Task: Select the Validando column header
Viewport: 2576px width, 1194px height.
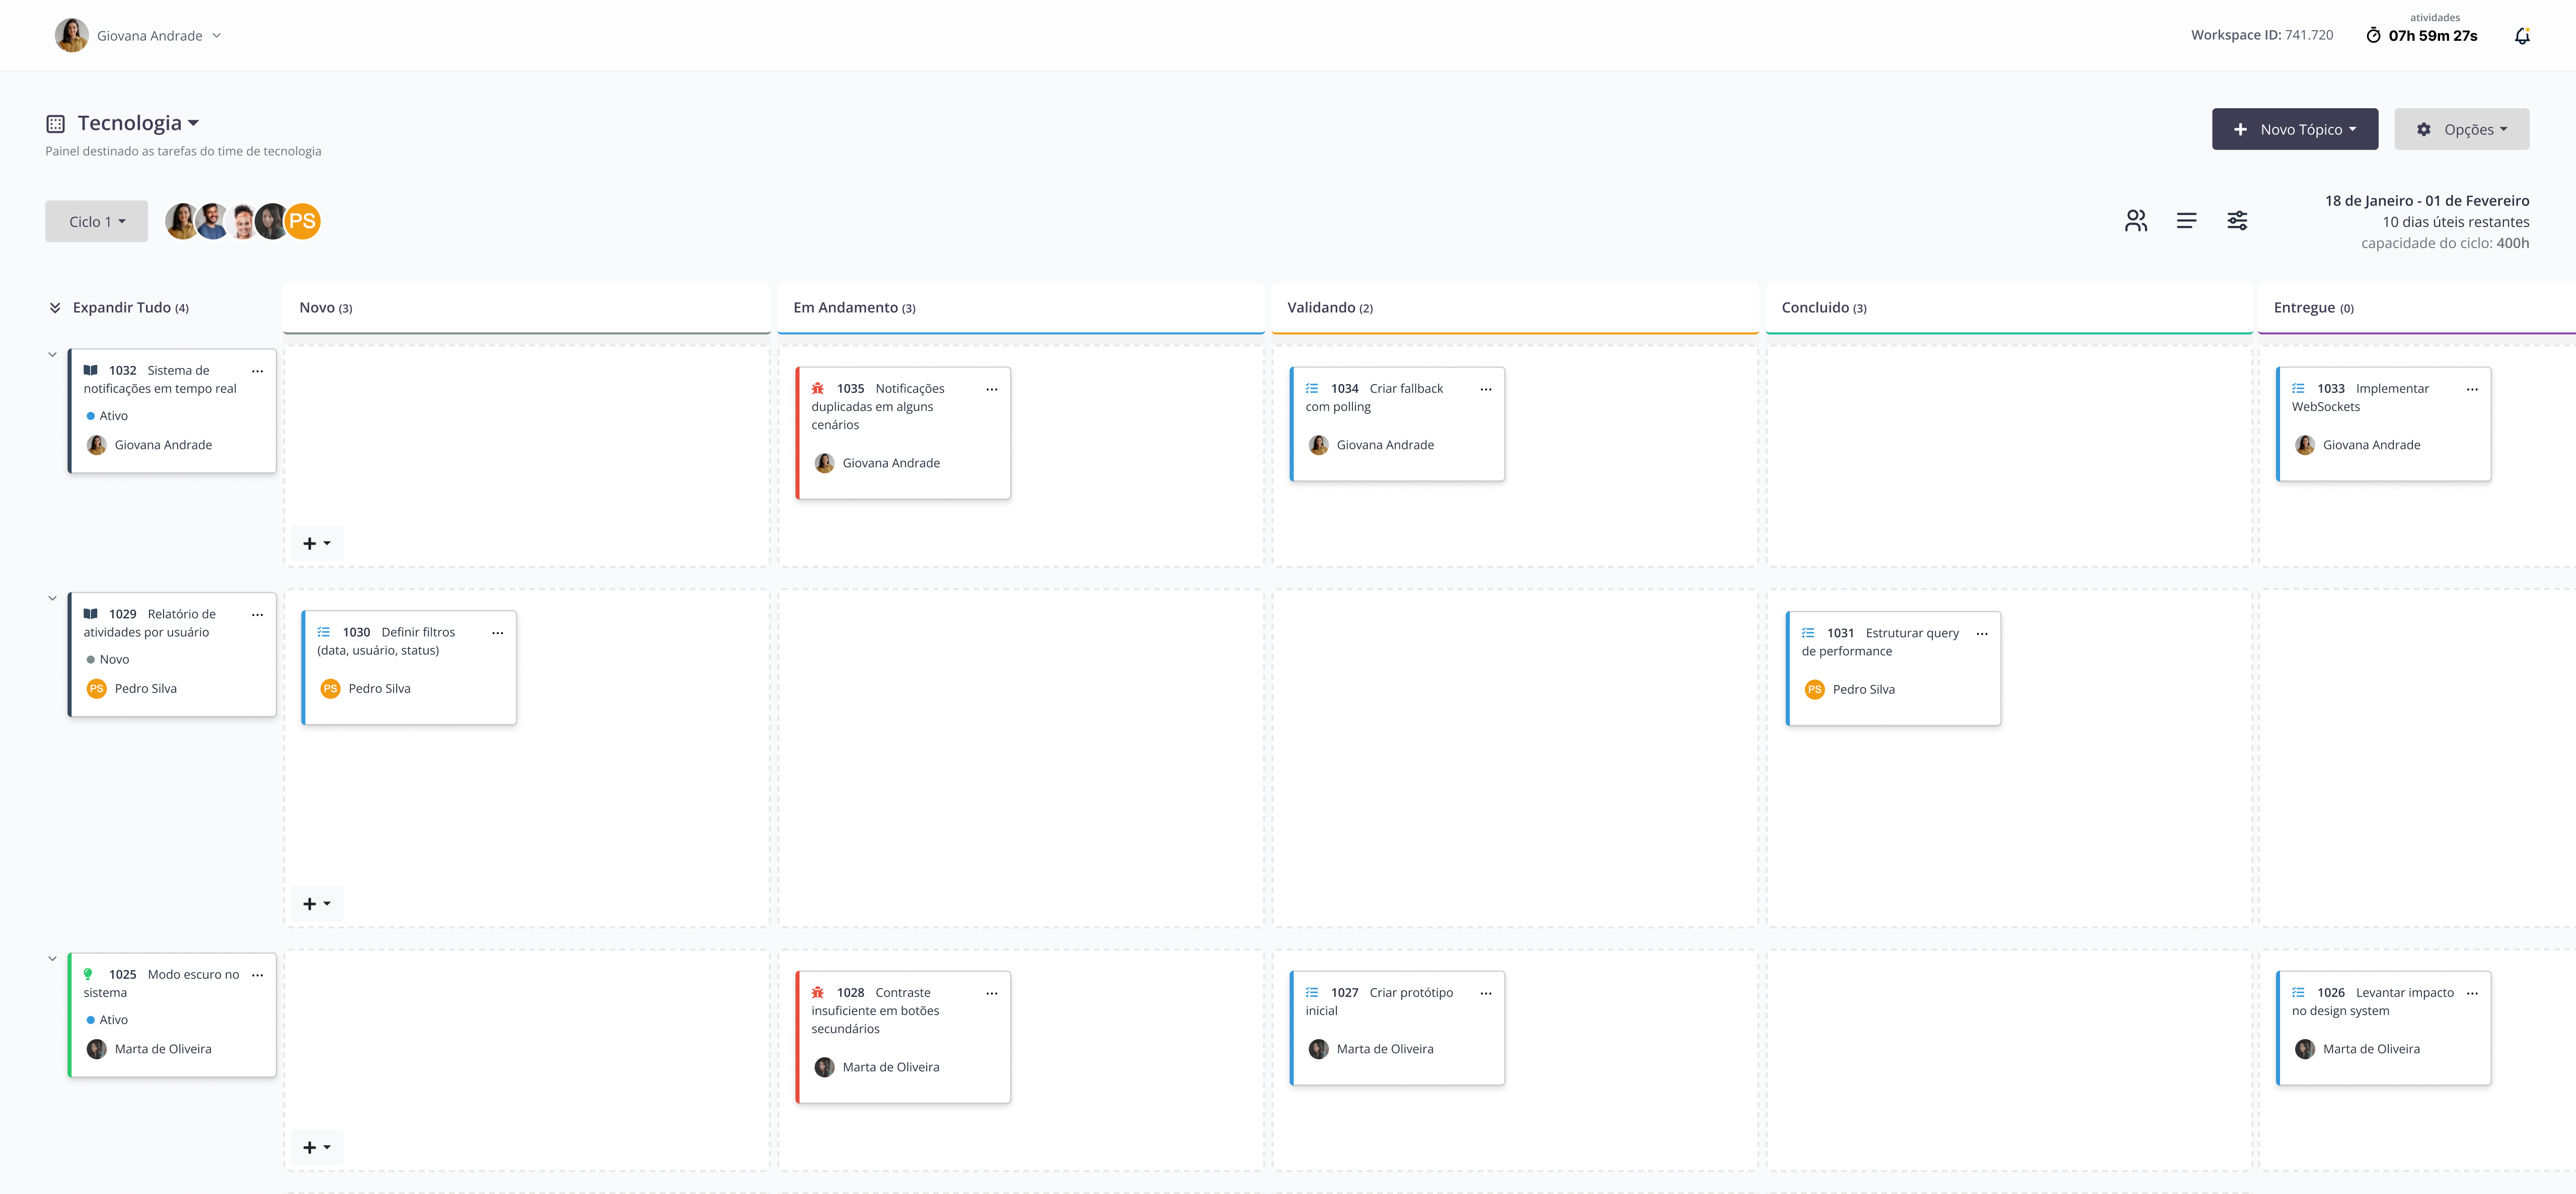Action: (1329, 308)
